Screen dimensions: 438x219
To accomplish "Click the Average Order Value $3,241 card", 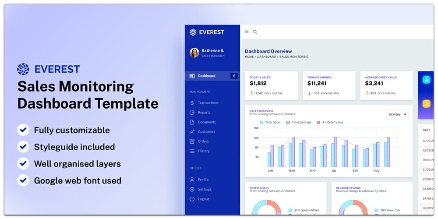I will 387,85.
